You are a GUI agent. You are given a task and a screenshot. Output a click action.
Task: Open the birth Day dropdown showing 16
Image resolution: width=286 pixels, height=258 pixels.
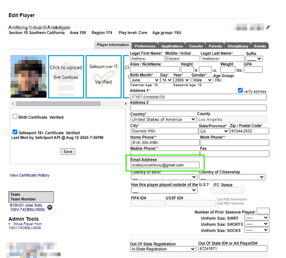[x=167, y=80]
